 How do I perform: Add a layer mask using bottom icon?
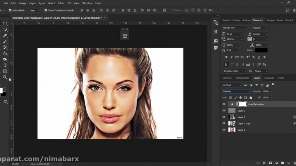pyautogui.click(x=270, y=163)
